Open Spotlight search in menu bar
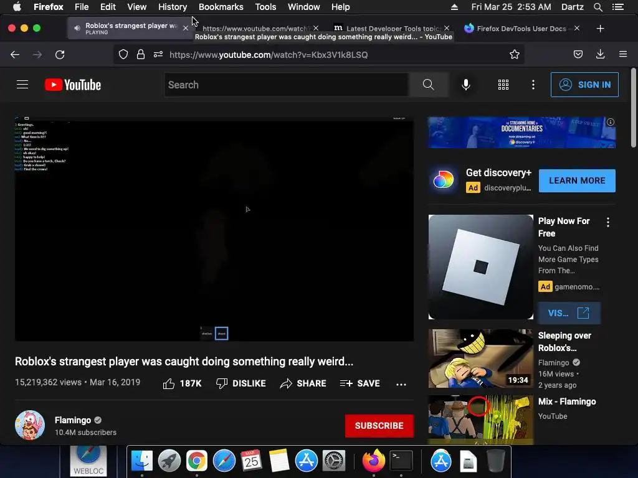Viewport: 638px width, 478px height. point(598,7)
